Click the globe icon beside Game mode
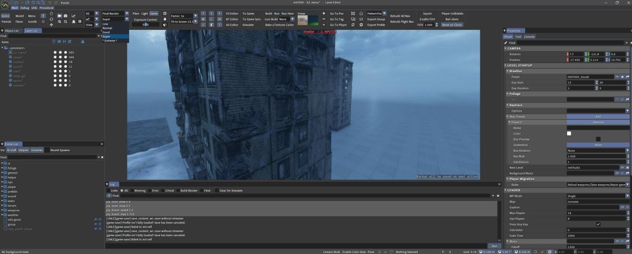The image size is (632, 254). point(165,13)
